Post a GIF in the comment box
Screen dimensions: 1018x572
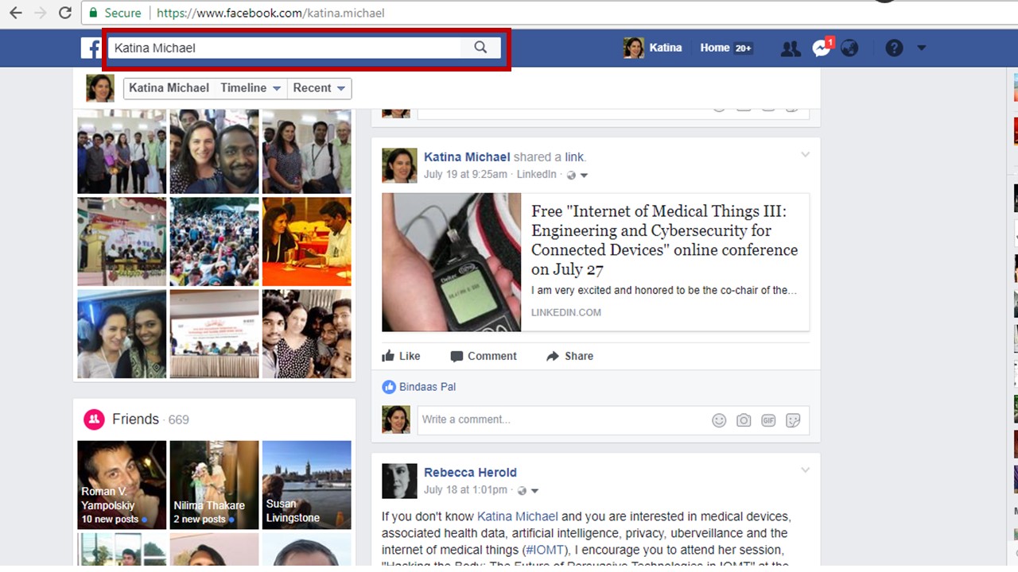pos(768,420)
